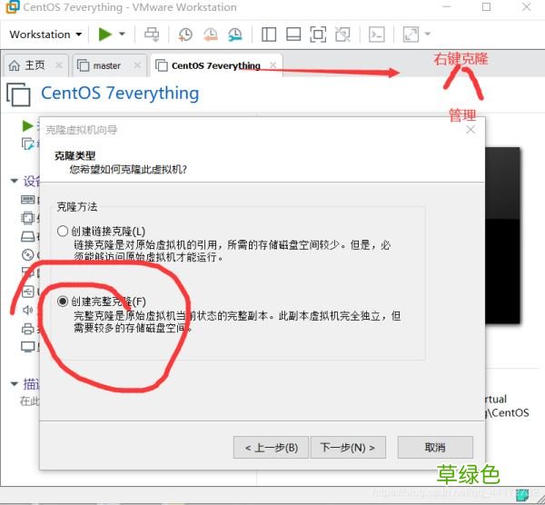Viewport: 545px width, 505px height.
Task: Open the stretch display dropdown arrow
Action: 428,35
